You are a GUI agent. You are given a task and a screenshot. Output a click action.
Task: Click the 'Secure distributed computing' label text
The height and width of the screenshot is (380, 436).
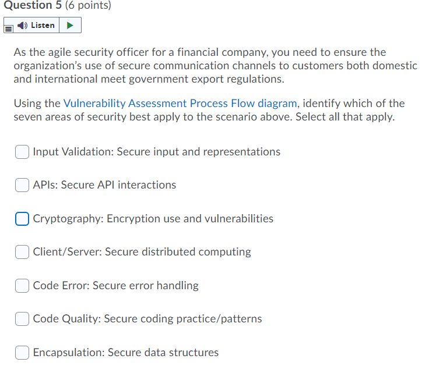(x=178, y=252)
